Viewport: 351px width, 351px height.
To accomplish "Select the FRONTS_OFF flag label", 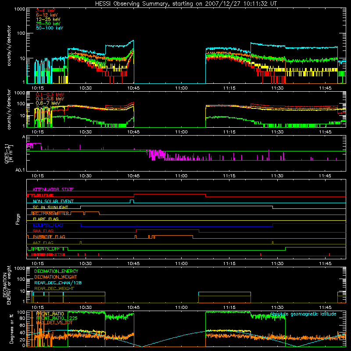I will [x=47, y=249].
